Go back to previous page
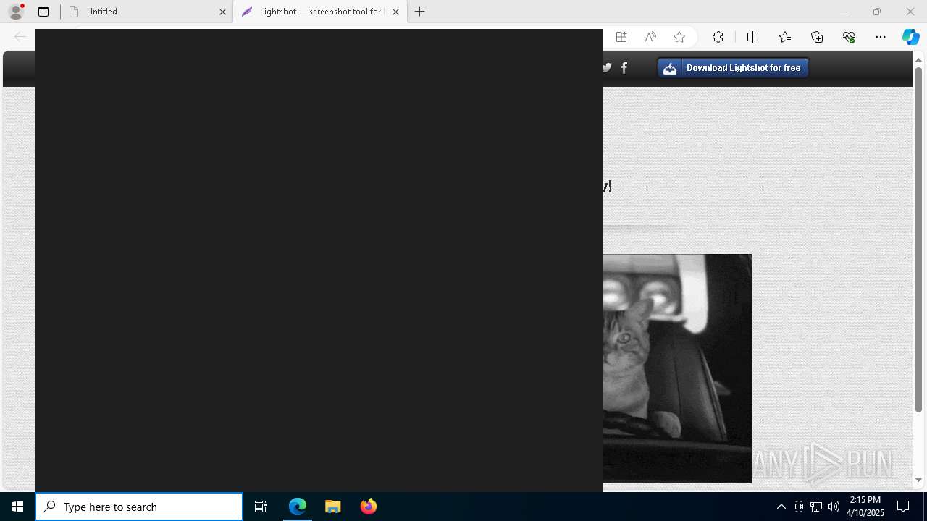This screenshot has height=521, width=927. (x=20, y=37)
